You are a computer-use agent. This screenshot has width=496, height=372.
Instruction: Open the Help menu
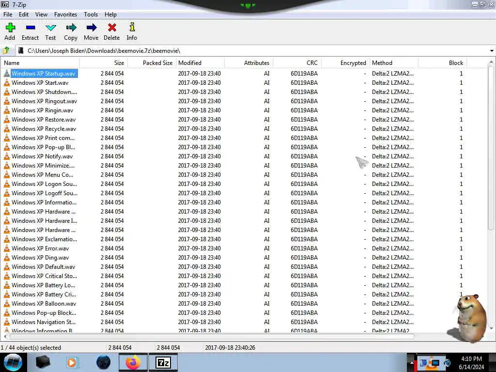click(x=111, y=15)
